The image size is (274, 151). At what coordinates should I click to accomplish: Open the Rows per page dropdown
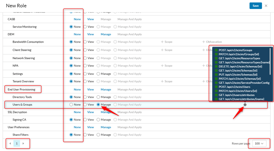pyautogui.click(x=259, y=143)
